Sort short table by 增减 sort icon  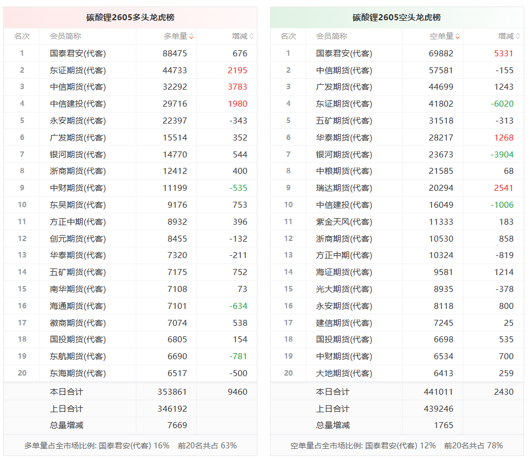point(518,36)
